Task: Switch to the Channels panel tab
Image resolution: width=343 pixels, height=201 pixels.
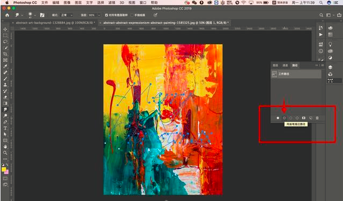Action: coord(285,65)
